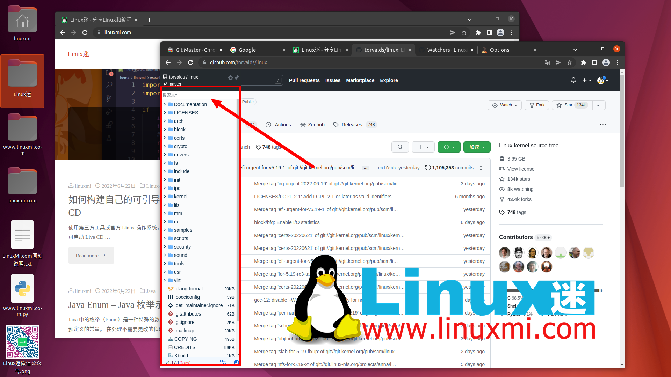Click Pull requests in GitHub header
671x377 pixels.
click(304, 80)
